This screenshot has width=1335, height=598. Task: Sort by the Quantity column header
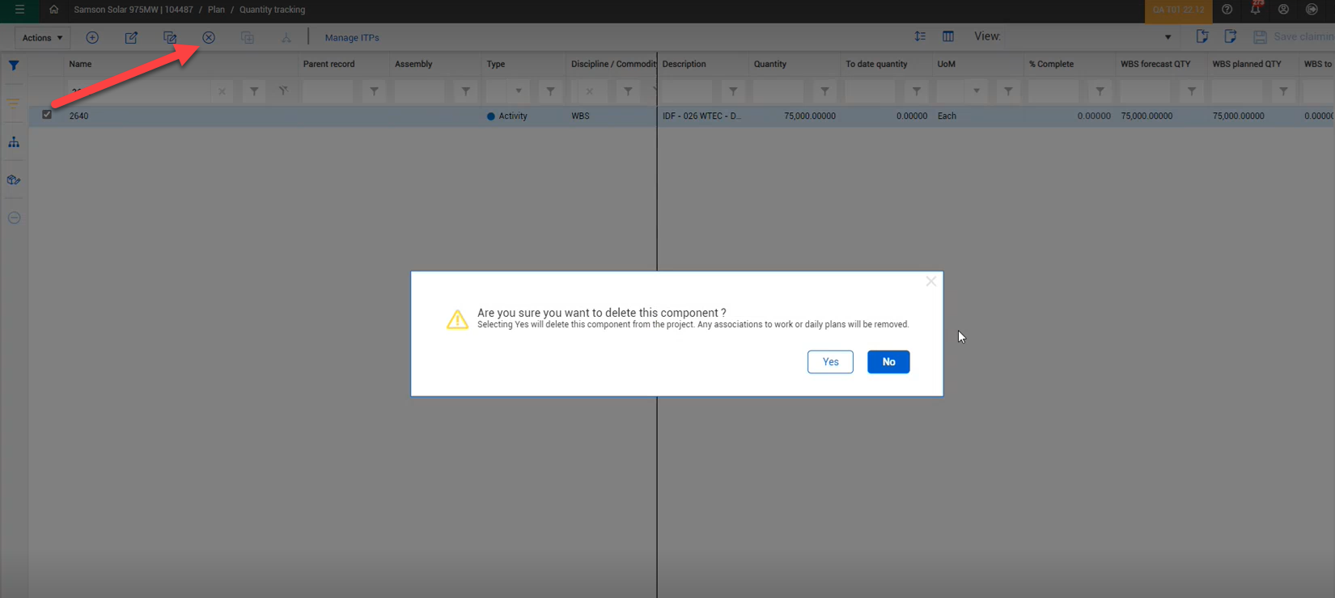coord(770,64)
